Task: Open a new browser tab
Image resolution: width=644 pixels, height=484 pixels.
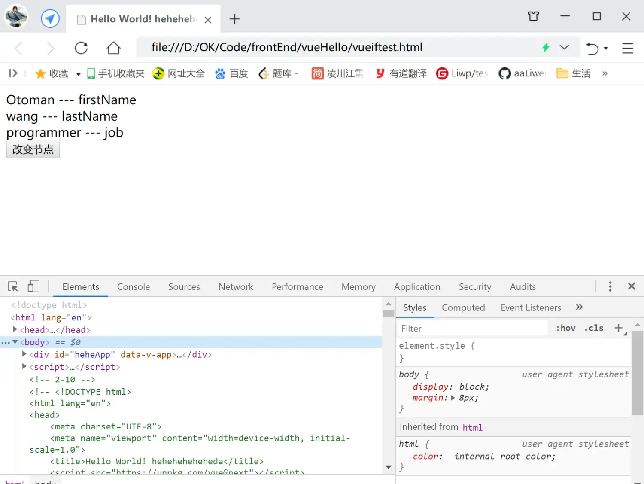Action: pos(234,19)
